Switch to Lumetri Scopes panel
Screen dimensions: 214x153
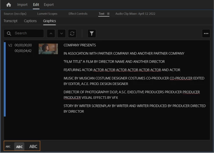[x=47, y=14]
